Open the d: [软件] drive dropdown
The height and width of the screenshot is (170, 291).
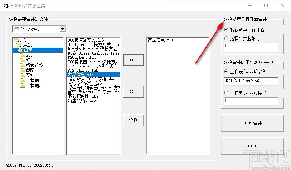(62, 29)
